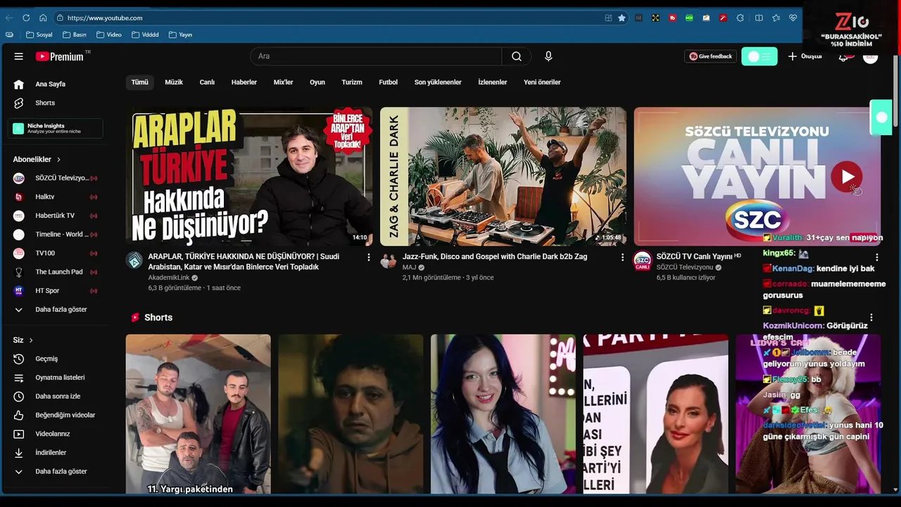This screenshot has height=507, width=901.
Task: Open the Siz section chevron
Action: coord(31,340)
